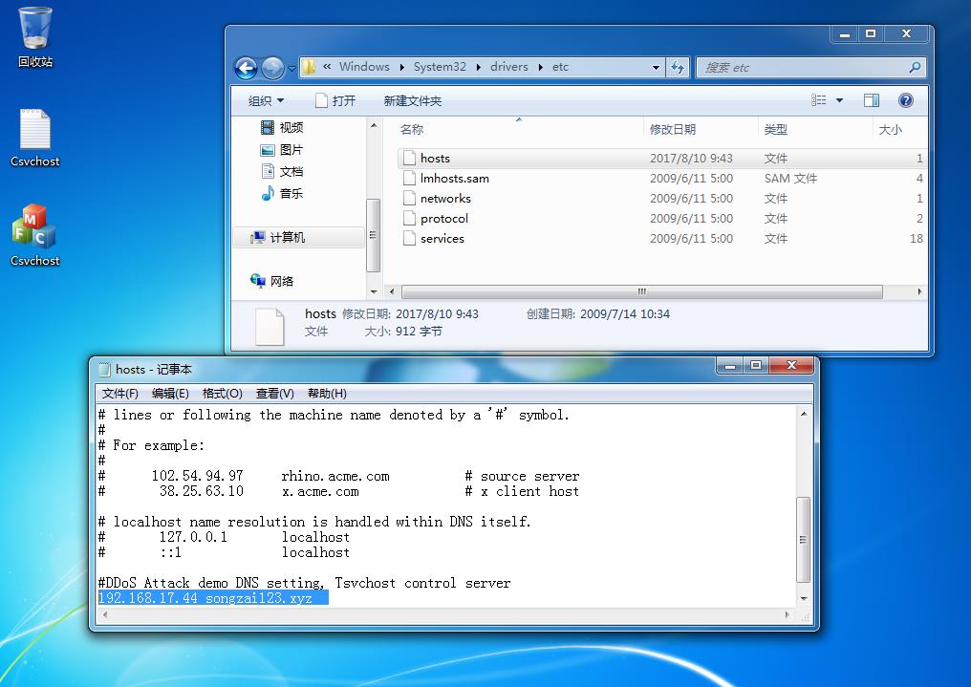Click the 新建文件夹 button

coord(412,100)
